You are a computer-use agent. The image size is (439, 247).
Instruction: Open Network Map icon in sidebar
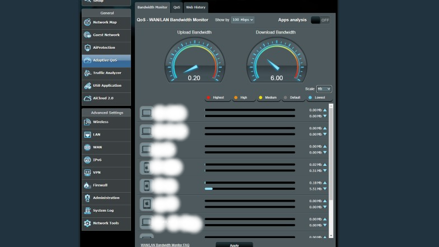point(87,22)
